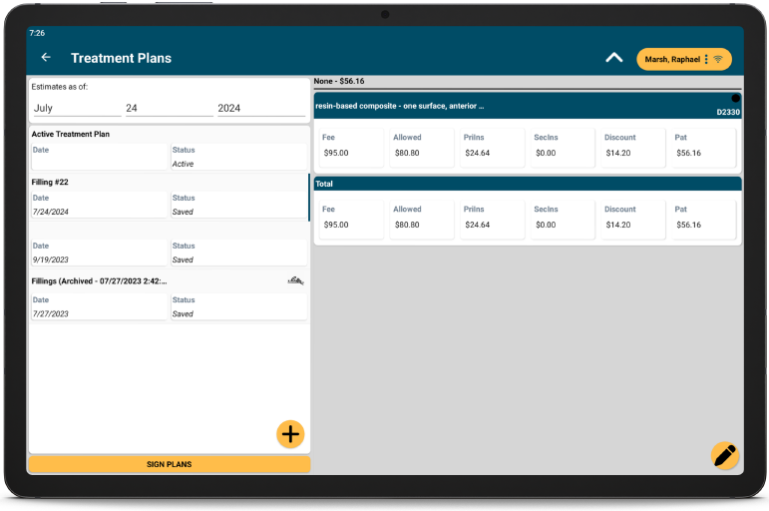Viewport: 769px width, 511px height.
Task: Select the month field showing July
Action: click(76, 108)
